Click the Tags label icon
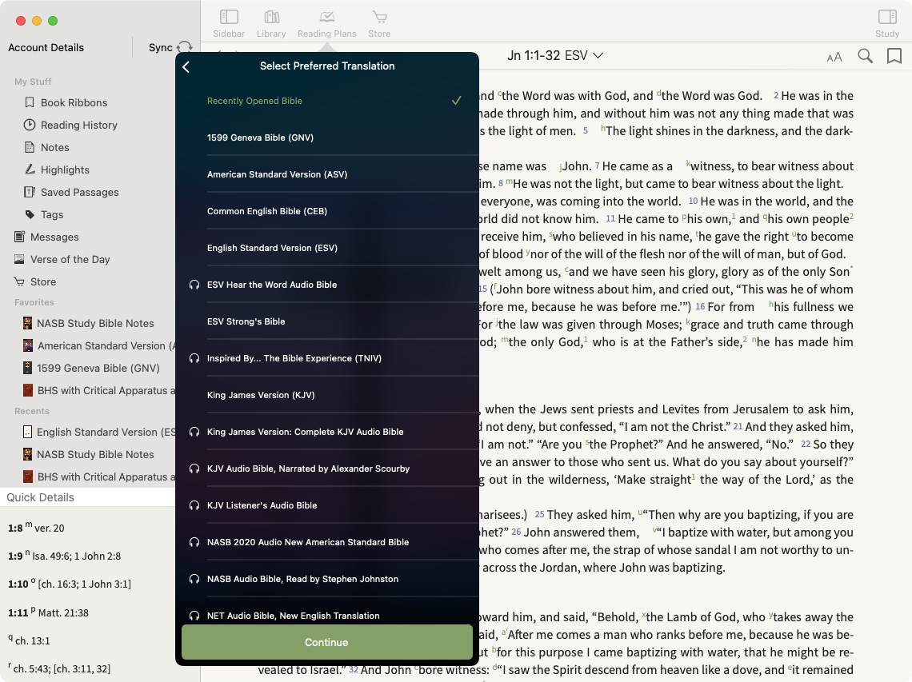This screenshot has height=682, width=912. pyautogui.click(x=30, y=214)
